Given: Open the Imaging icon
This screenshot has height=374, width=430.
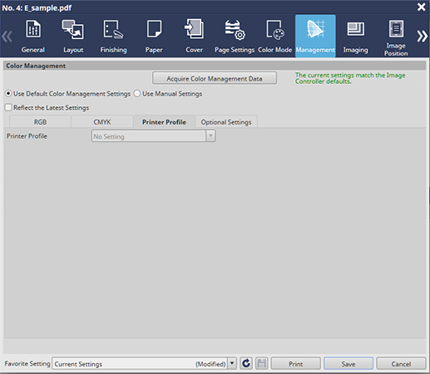Looking at the screenshot, I should coord(356,29).
